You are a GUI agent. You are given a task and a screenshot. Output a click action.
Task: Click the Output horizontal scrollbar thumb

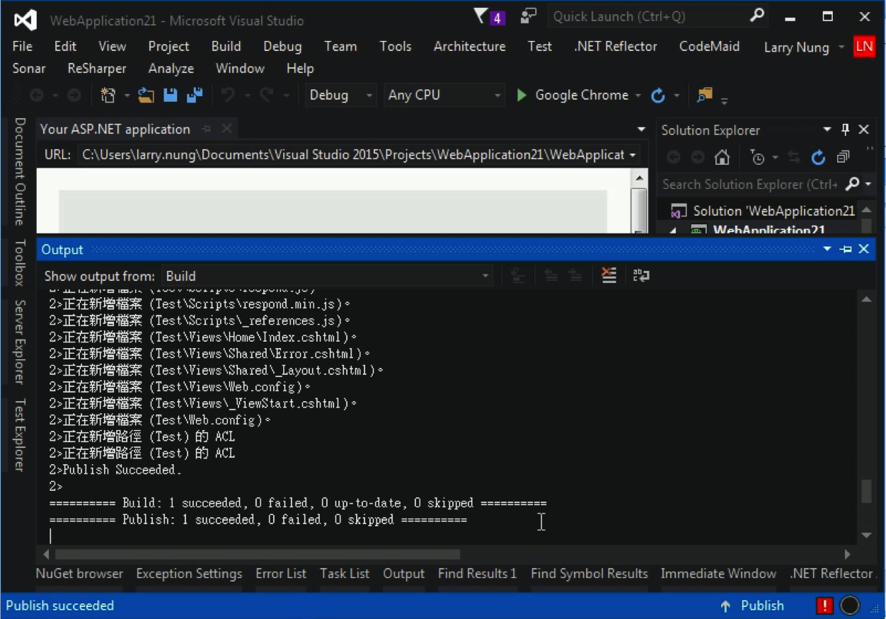pyautogui.click(x=258, y=554)
